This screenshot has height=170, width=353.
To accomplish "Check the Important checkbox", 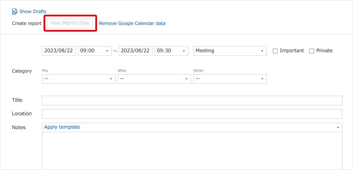I will (275, 51).
